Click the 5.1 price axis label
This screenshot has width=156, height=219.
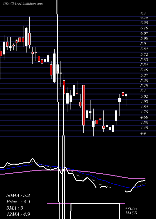[x=143, y=91]
